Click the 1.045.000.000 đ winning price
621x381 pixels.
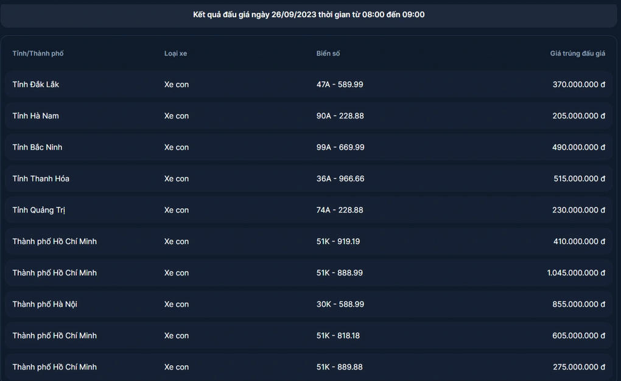pos(576,273)
